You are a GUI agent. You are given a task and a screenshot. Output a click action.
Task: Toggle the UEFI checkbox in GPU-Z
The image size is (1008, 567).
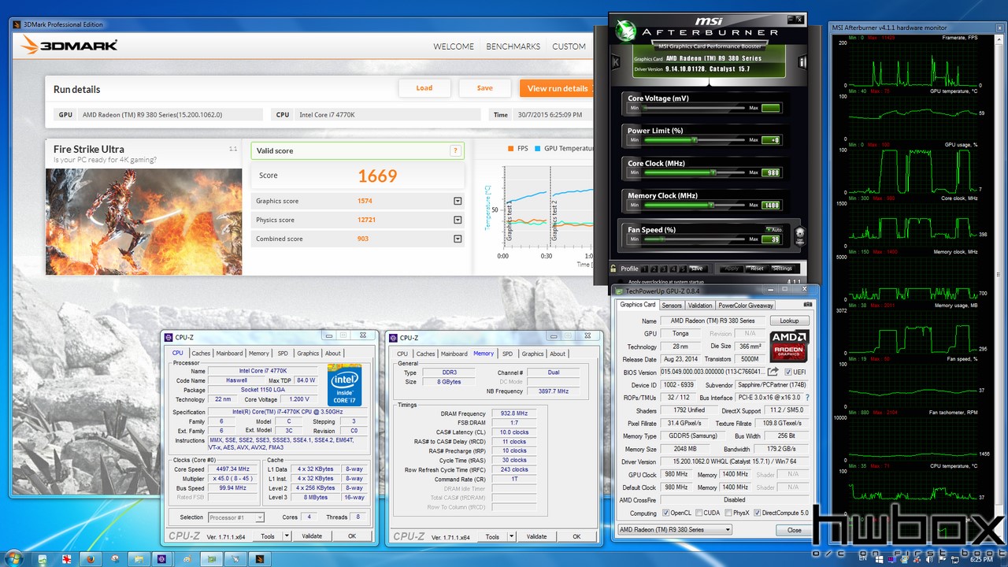(x=788, y=372)
